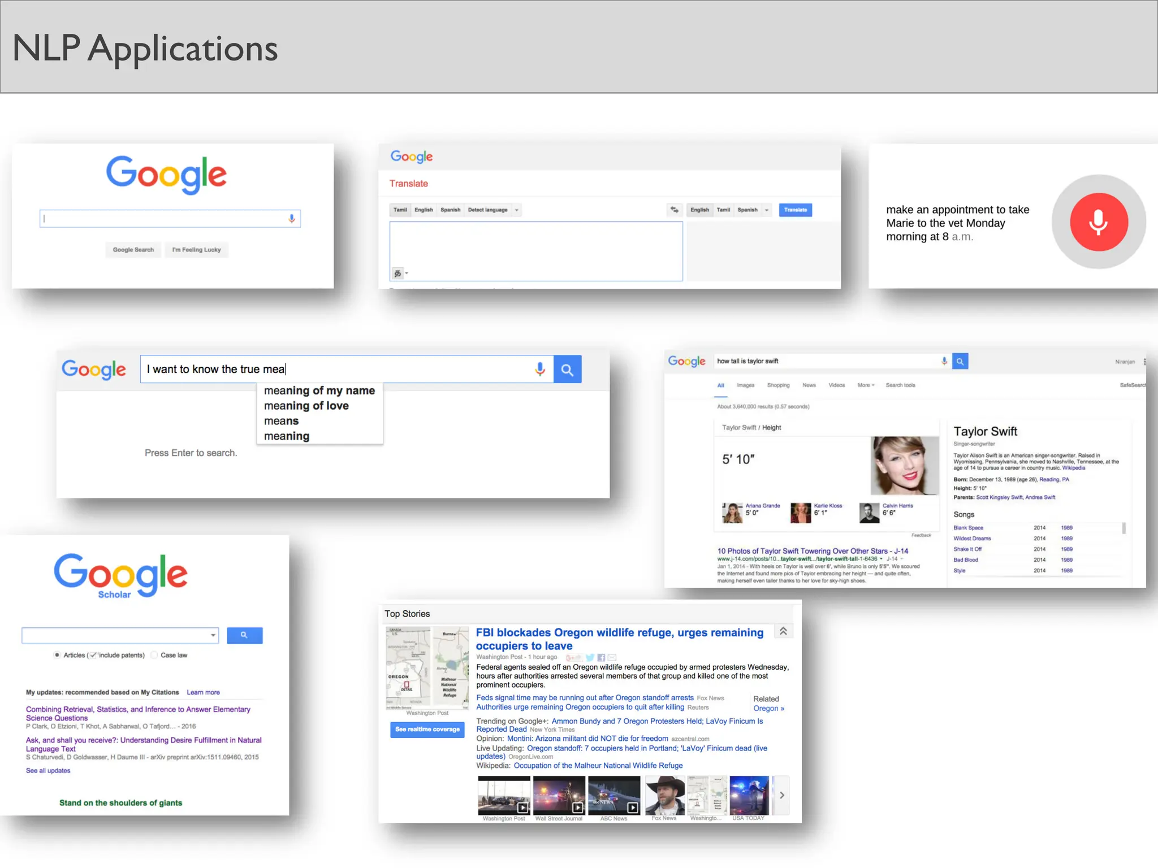The height and width of the screenshot is (868, 1158).
Task: Click the Oregon map image in Top Stories
Action: pyautogui.click(x=427, y=668)
